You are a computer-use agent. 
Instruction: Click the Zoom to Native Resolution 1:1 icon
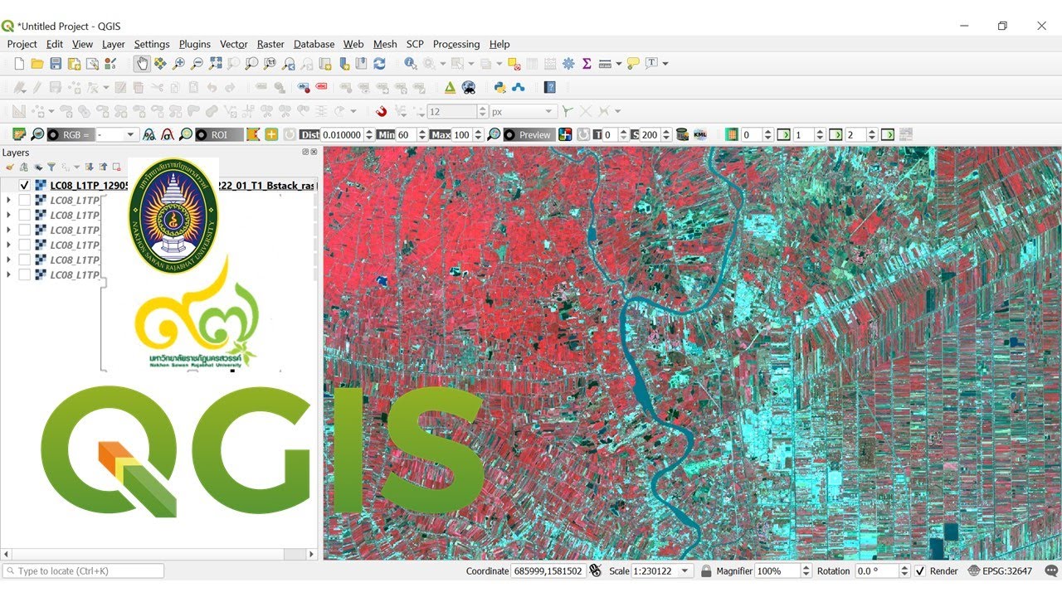[270, 64]
